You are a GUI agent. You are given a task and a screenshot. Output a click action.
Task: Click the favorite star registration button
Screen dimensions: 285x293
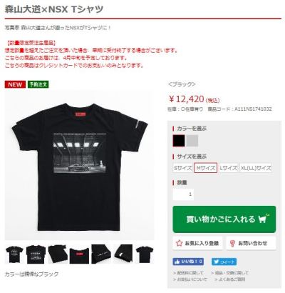(x=197, y=243)
